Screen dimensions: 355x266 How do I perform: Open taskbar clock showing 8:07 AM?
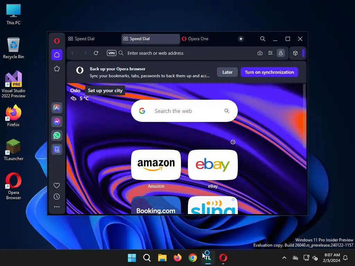coord(332,258)
